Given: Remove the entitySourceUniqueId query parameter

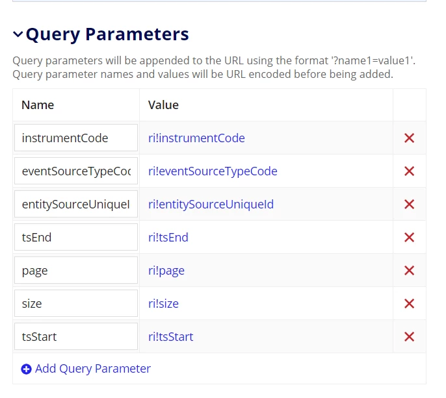Looking at the screenshot, I should pos(409,205).
